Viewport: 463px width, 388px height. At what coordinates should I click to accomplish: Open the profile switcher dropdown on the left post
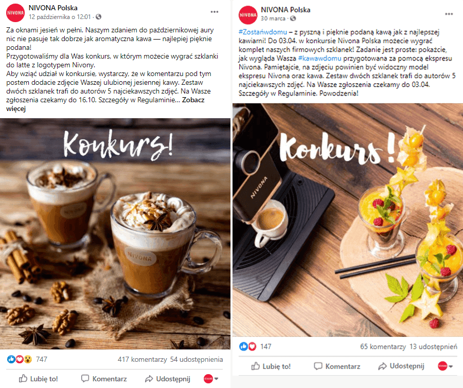(211, 379)
